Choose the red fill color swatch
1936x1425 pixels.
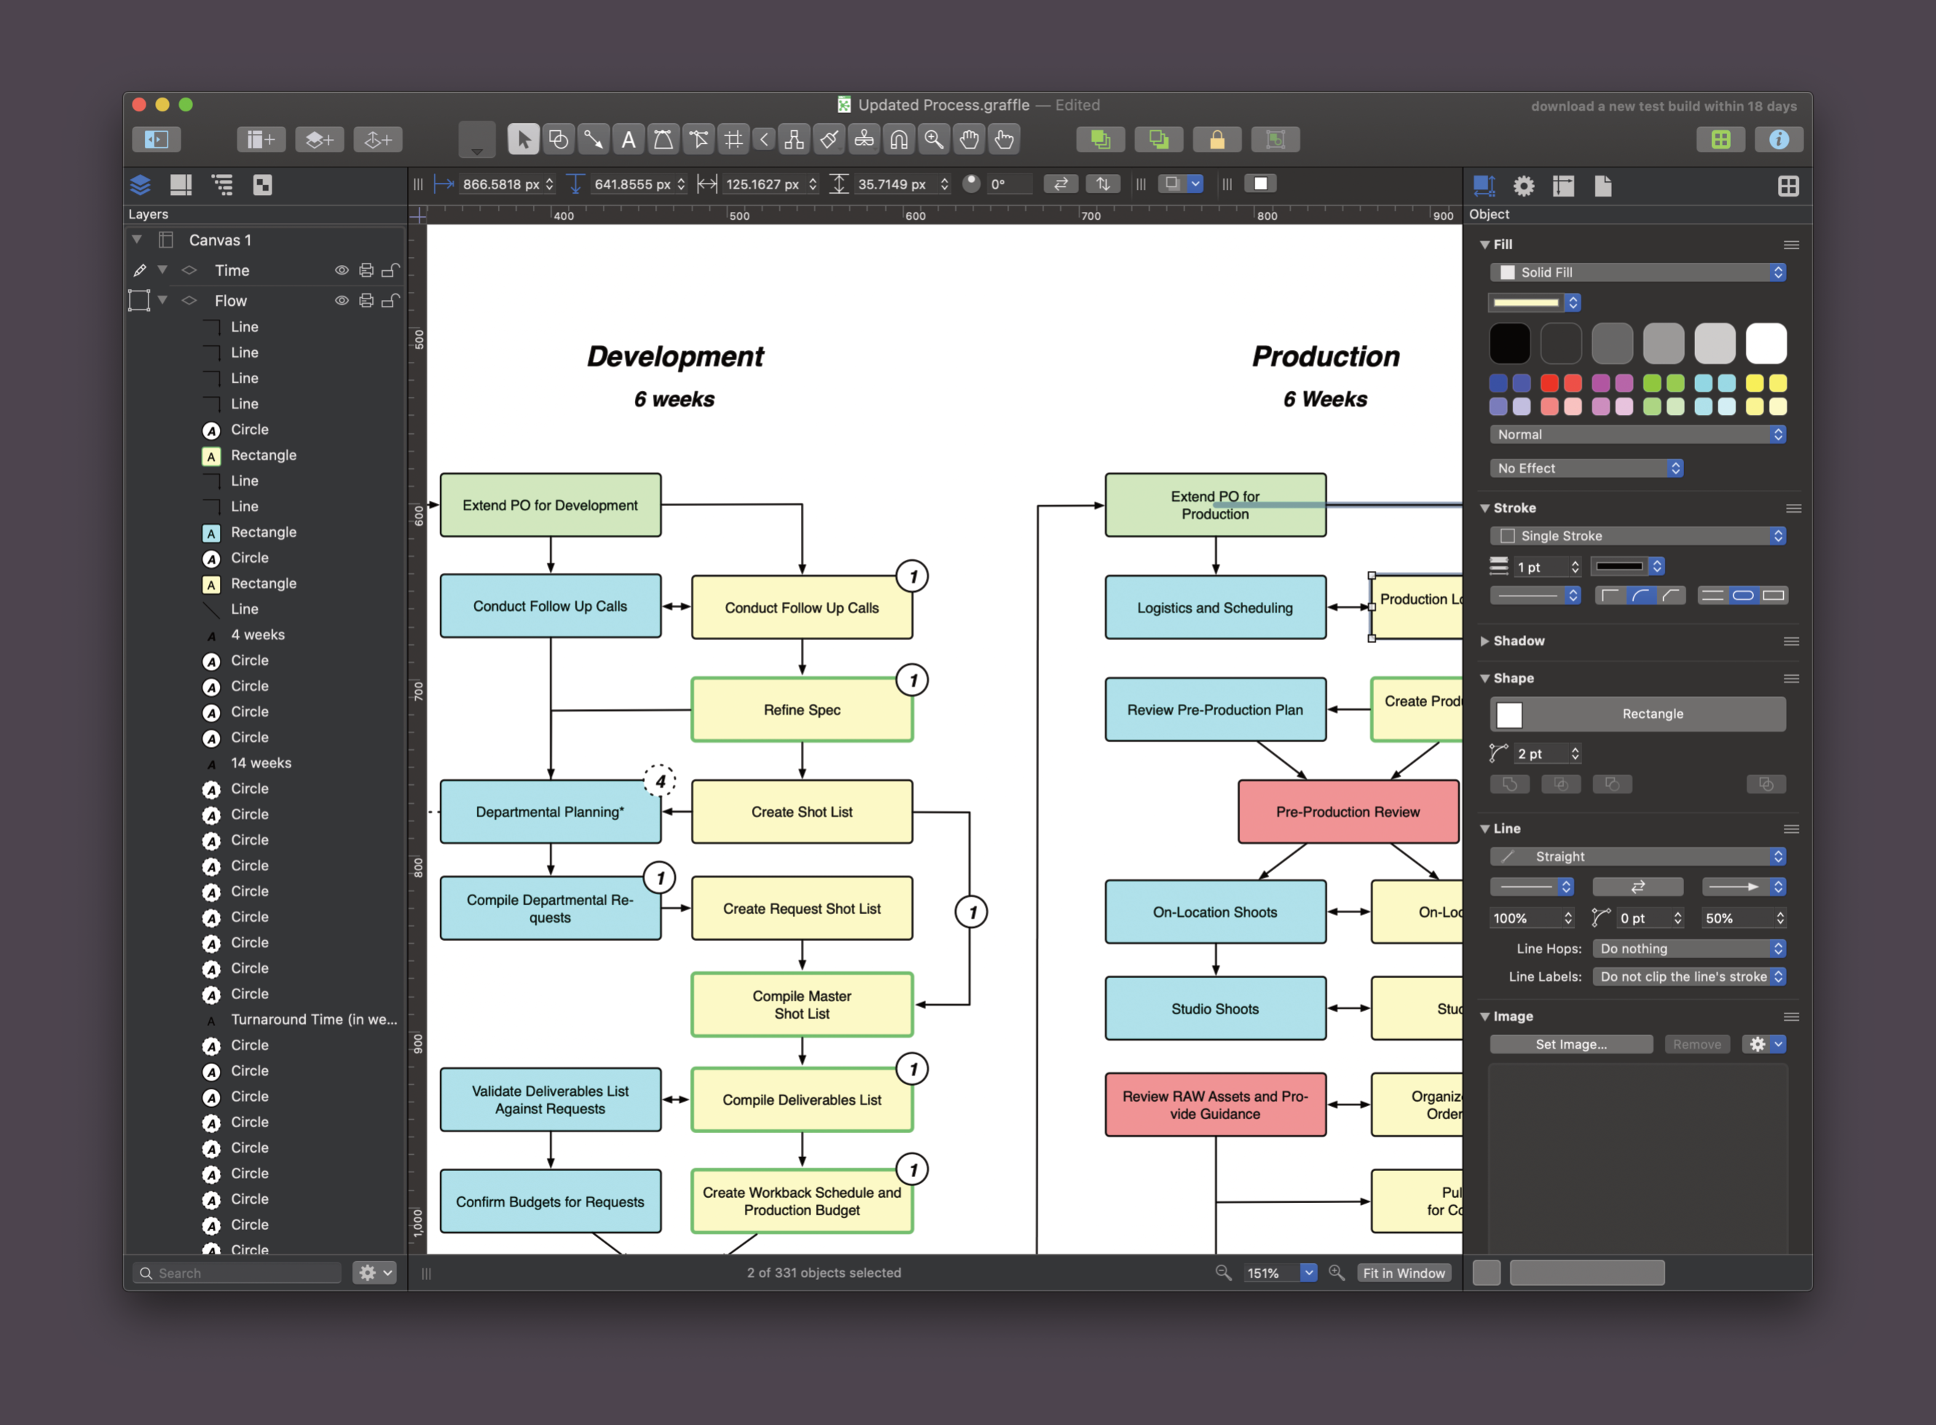point(1549,383)
